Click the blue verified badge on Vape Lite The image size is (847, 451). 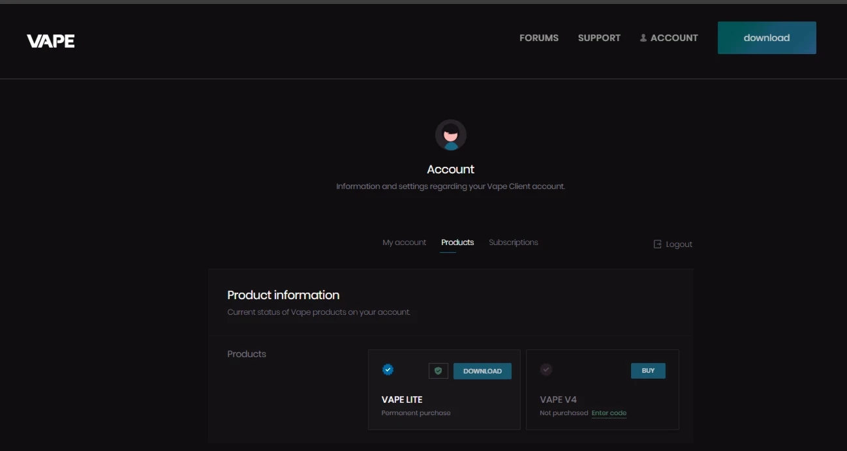pos(388,370)
